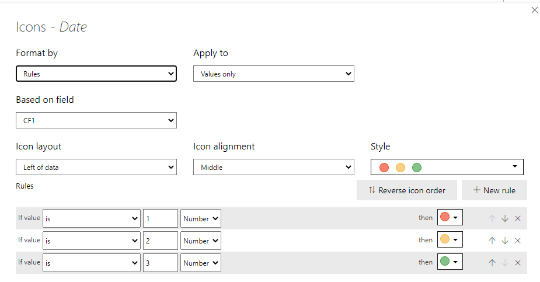Open the Format by Rules dropdown
The height and width of the screenshot is (282, 540).
coord(96,74)
